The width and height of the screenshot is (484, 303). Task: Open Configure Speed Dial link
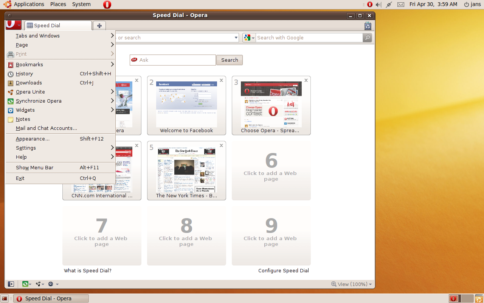coord(284,270)
